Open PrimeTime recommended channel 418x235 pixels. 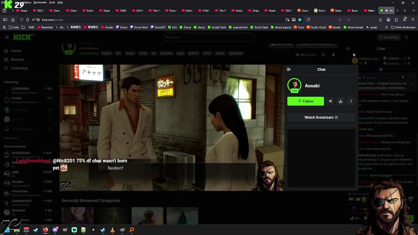[x=28, y=193]
